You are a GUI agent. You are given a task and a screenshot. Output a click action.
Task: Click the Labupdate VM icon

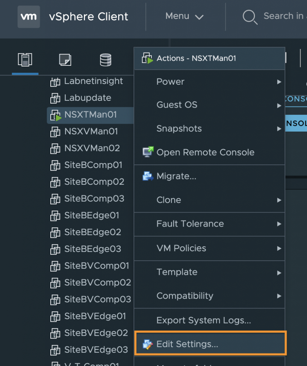55,98
